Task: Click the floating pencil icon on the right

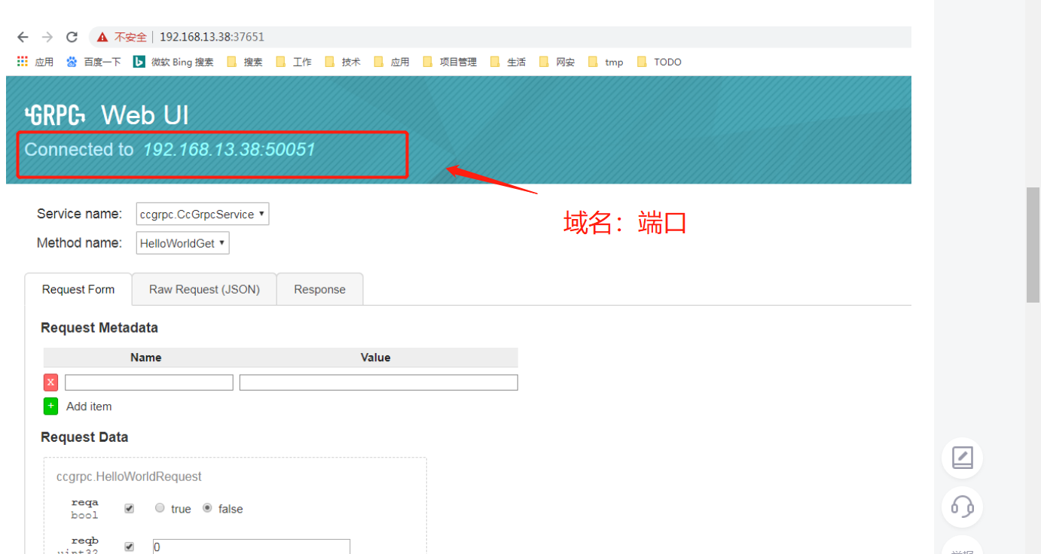Action: tap(962, 458)
